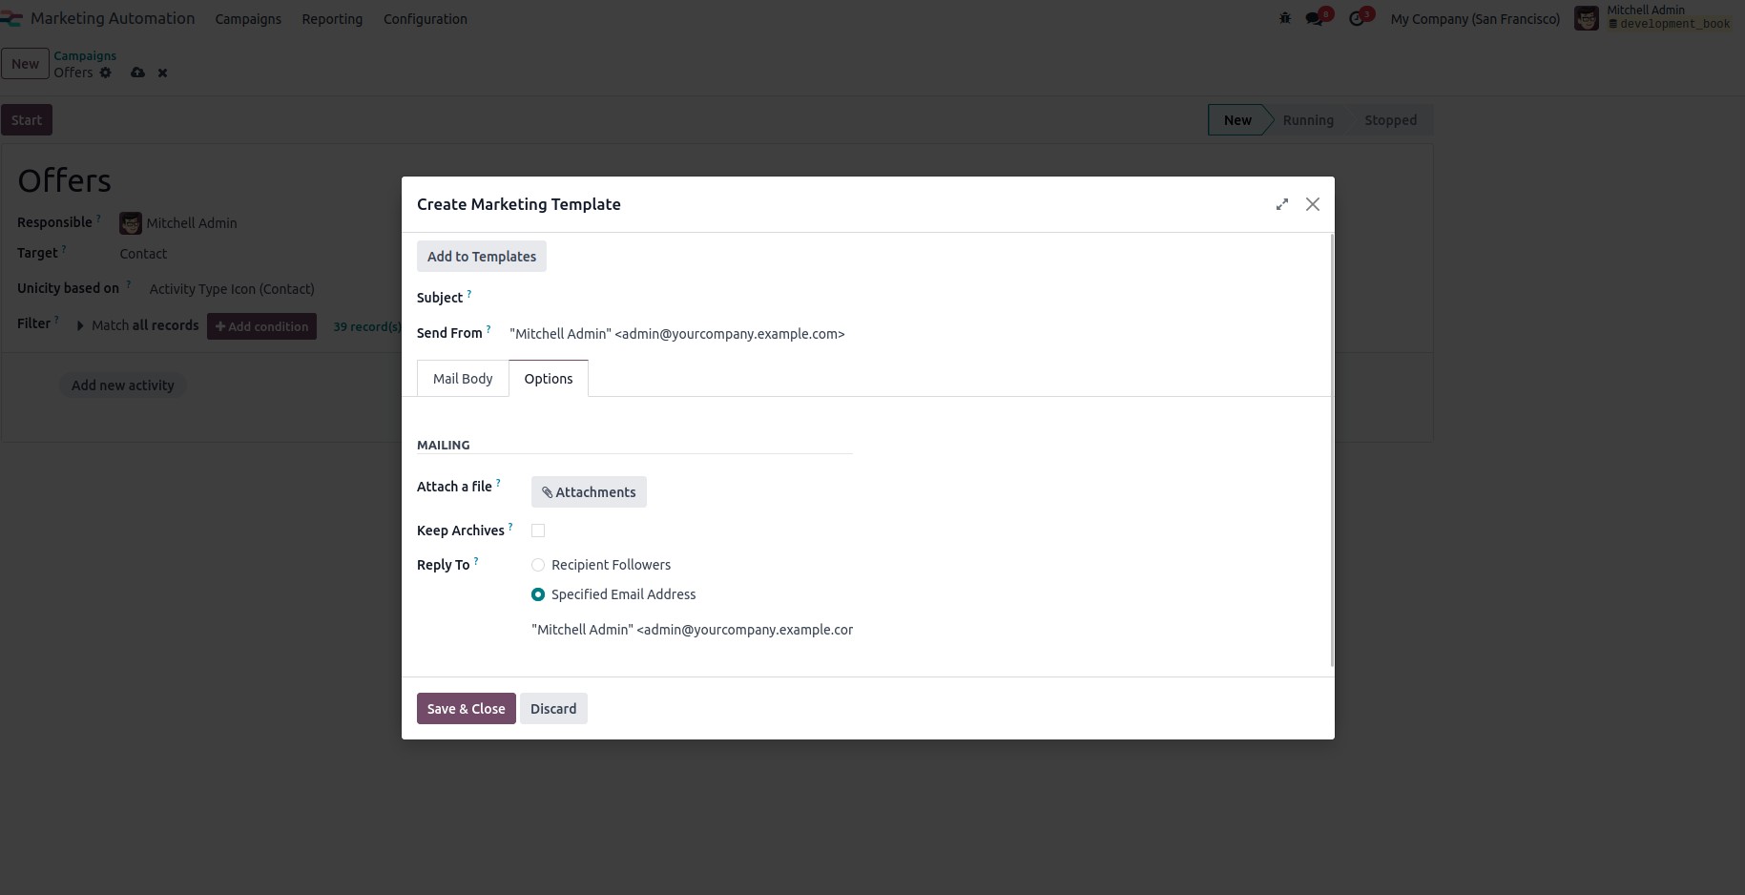
Task: Click the Marketing Automation app logo
Action: pyautogui.click(x=13, y=18)
